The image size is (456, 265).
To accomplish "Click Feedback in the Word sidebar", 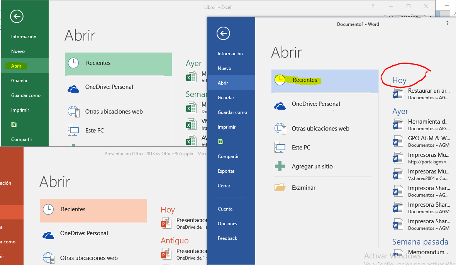I will [227, 238].
